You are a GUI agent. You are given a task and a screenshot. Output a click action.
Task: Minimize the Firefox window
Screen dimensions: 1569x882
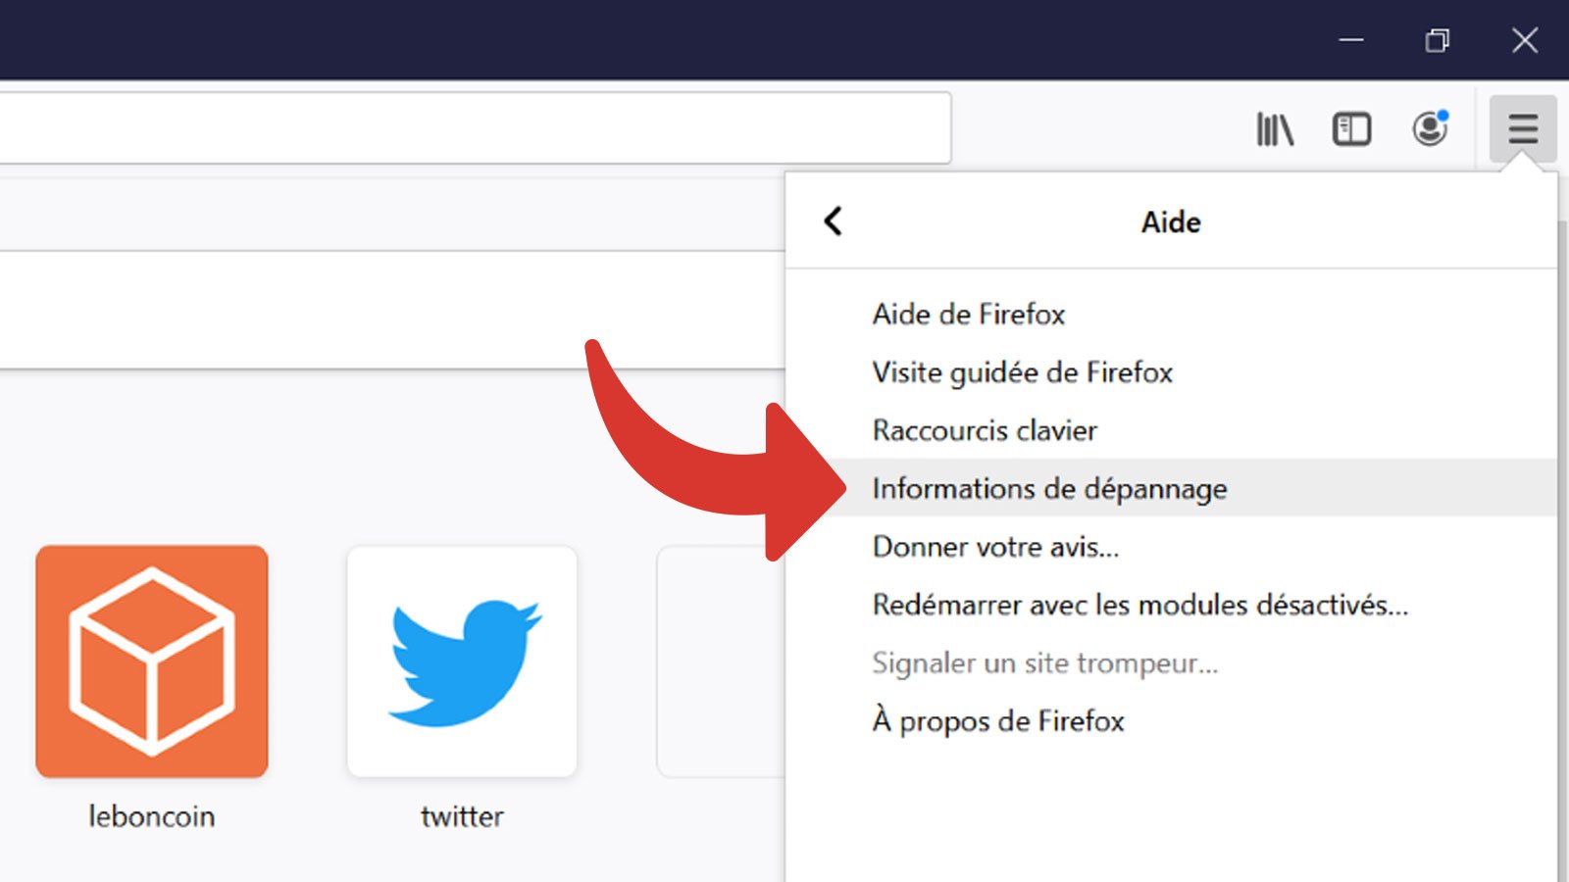pos(1351,40)
